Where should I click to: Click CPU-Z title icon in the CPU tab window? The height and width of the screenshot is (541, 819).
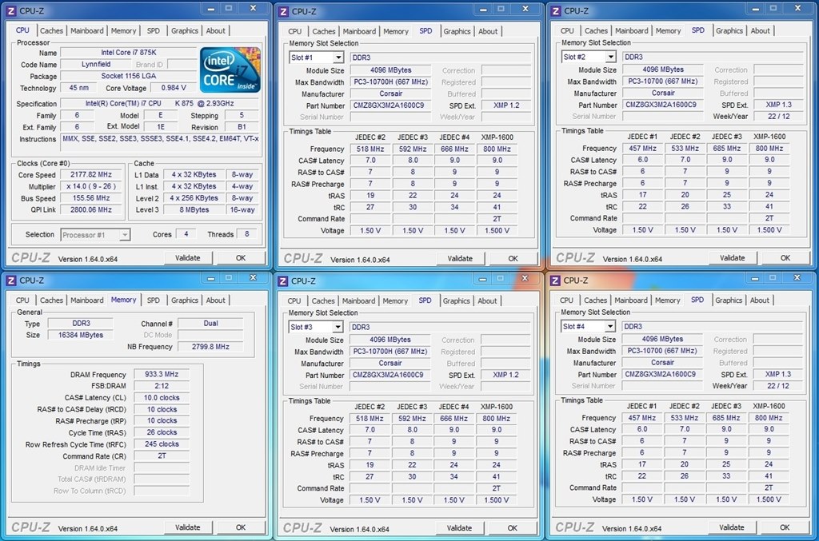coord(11,10)
